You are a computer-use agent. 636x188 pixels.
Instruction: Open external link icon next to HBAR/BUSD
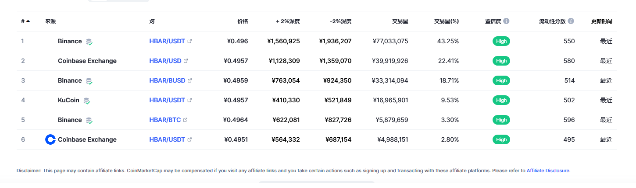(189, 80)
